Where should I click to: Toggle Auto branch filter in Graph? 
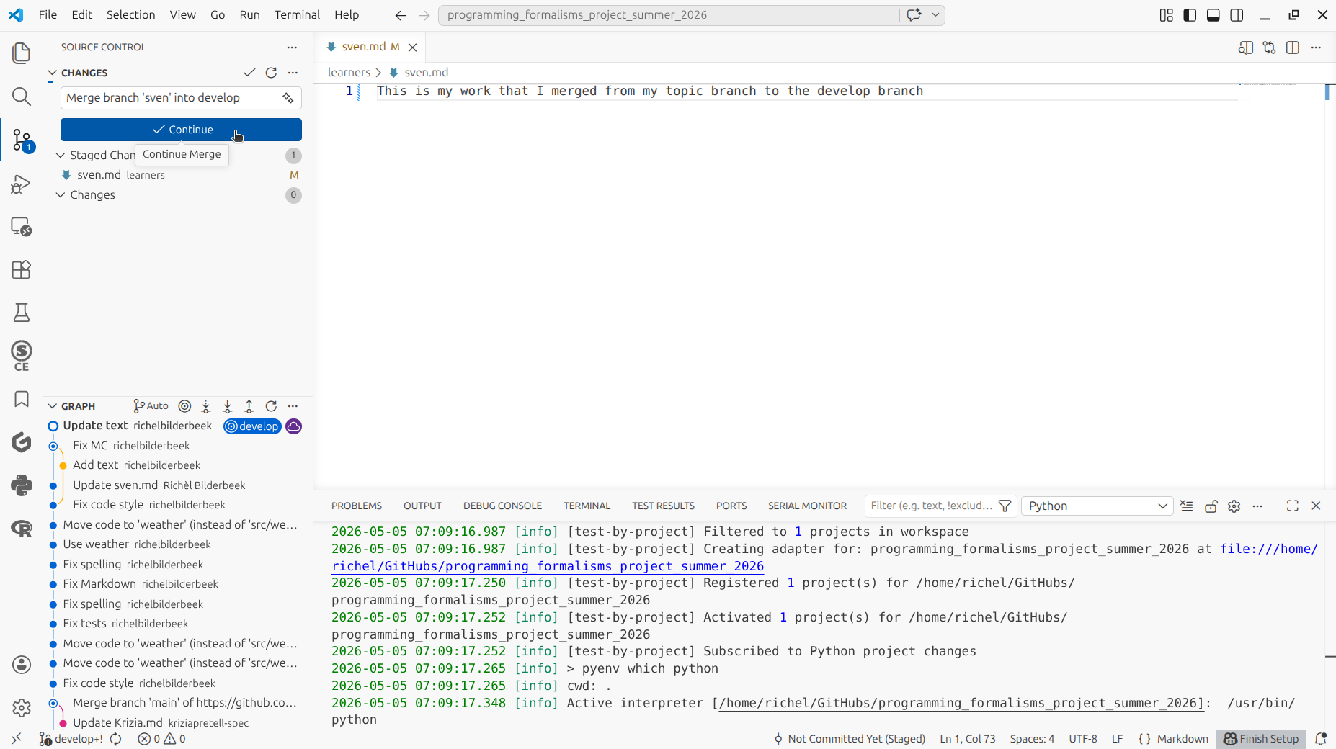pyautogui.click(x=151, y=406)
